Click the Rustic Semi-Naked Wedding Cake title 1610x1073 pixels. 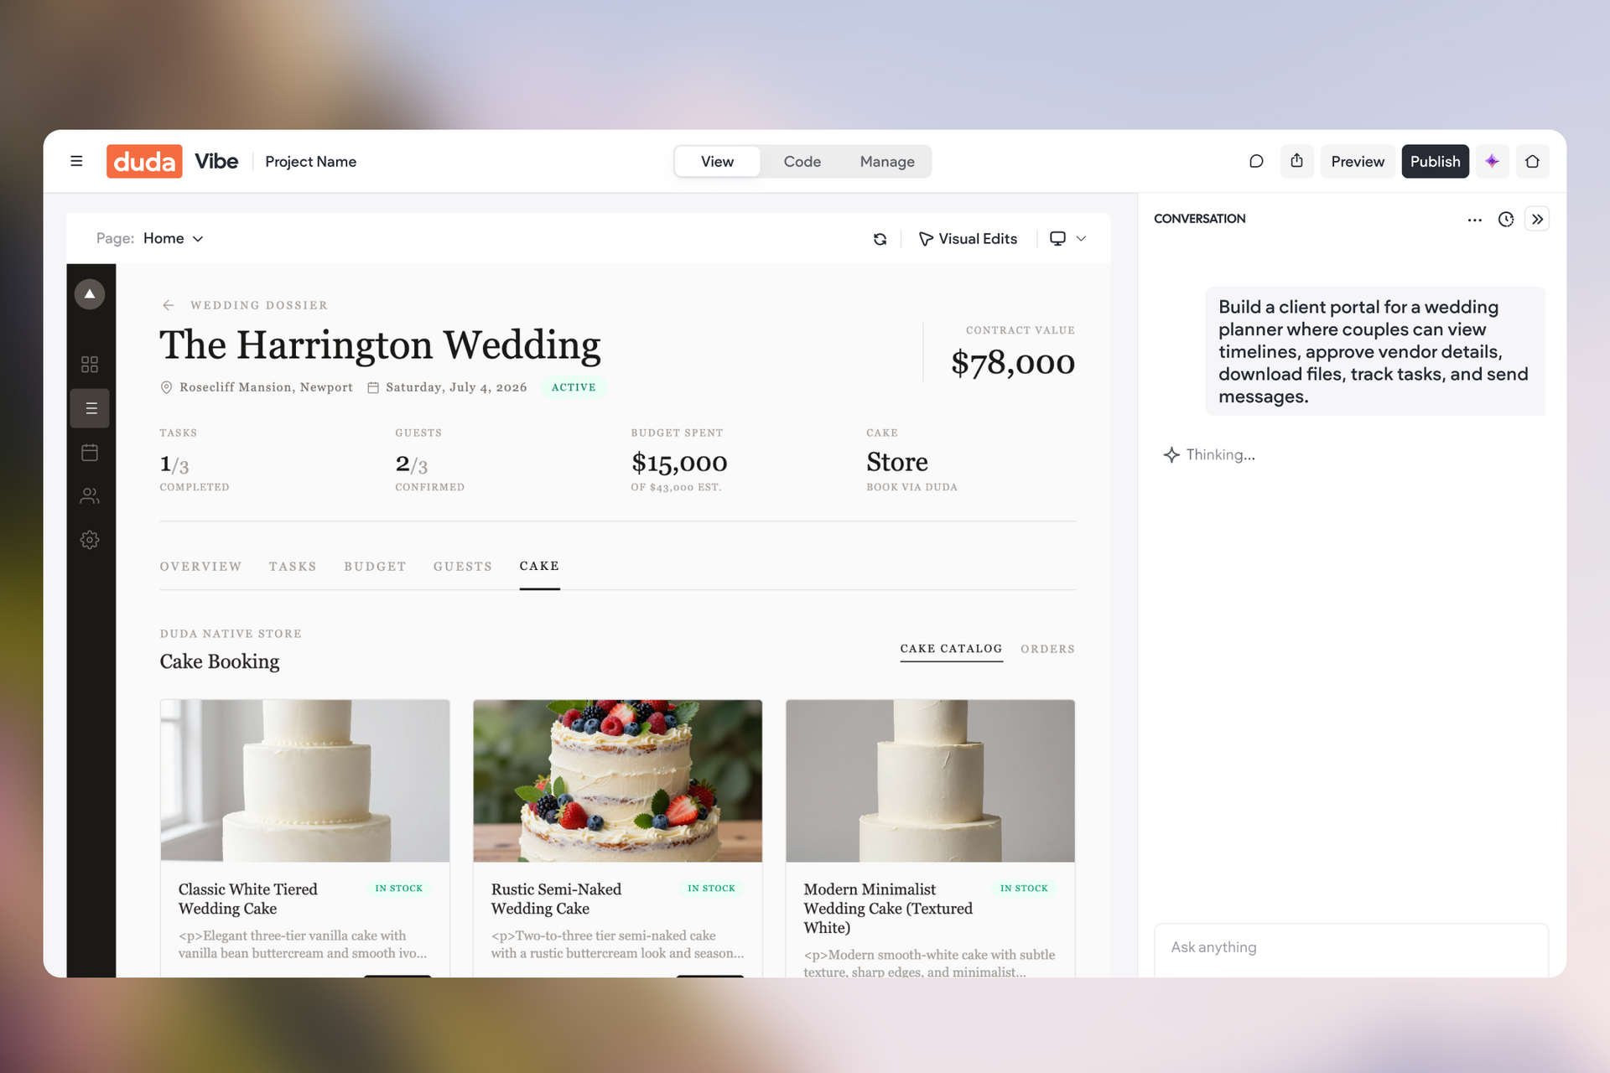point(557,899)
